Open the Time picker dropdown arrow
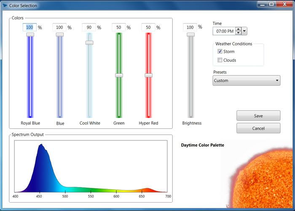The width and height of the screenshot is (295, 211). click(x=244, y=31)
